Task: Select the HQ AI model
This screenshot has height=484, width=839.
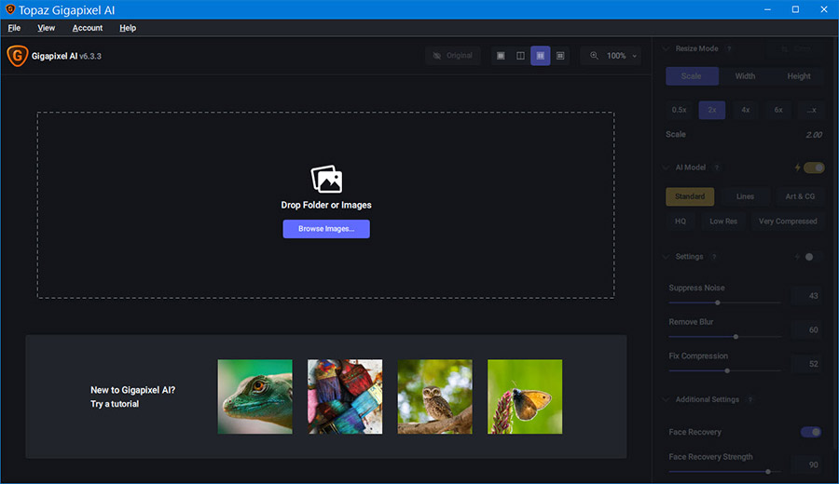Action: (681, 222)
